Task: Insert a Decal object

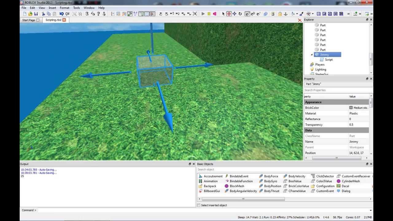Action: click(x=343, y=186)
